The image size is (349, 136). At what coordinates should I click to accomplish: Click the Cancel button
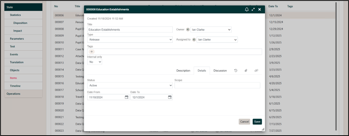point(244,122)
